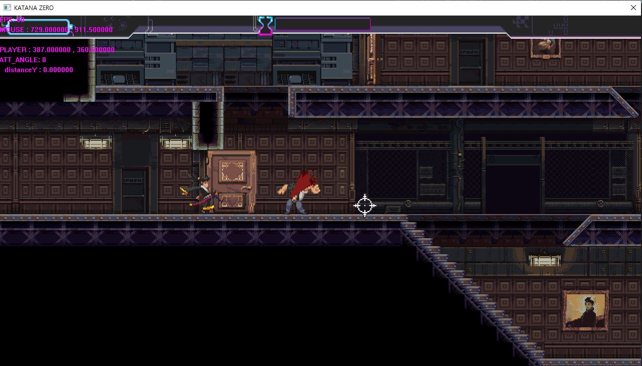Screen dimensions: 642x366
Task: Click the level timer bar beside hourglass
Action: (x=322, y=24)
